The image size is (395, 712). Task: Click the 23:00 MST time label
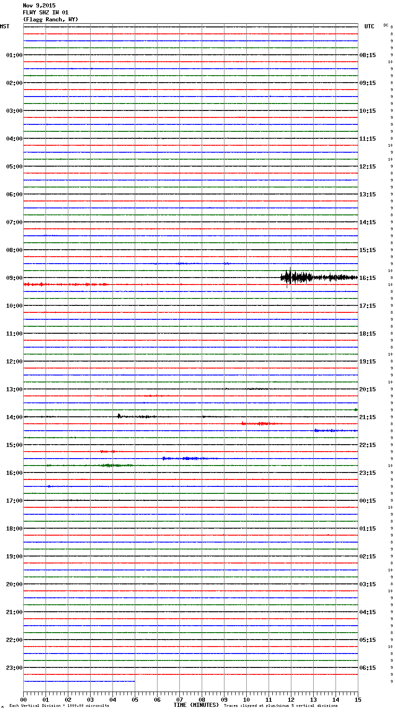(x=14, y=668)
